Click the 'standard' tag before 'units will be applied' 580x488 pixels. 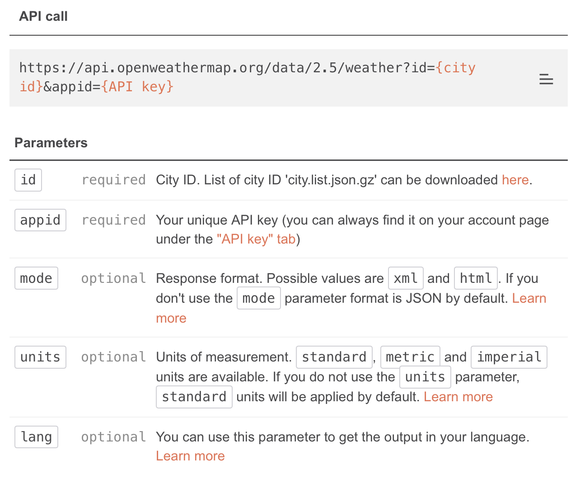194,397
